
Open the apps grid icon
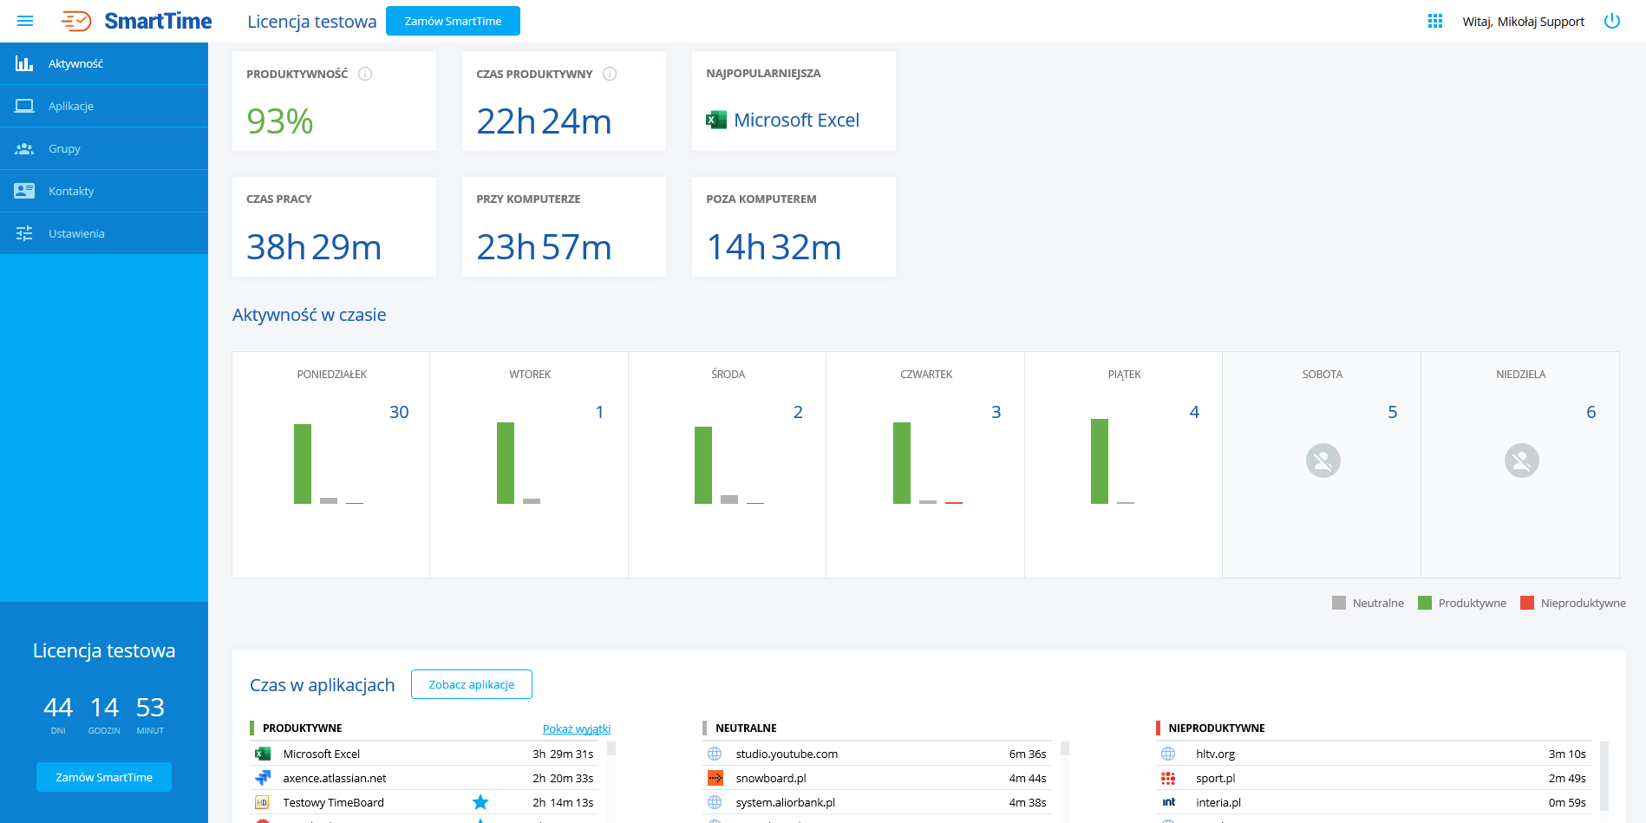(1435, 21)
